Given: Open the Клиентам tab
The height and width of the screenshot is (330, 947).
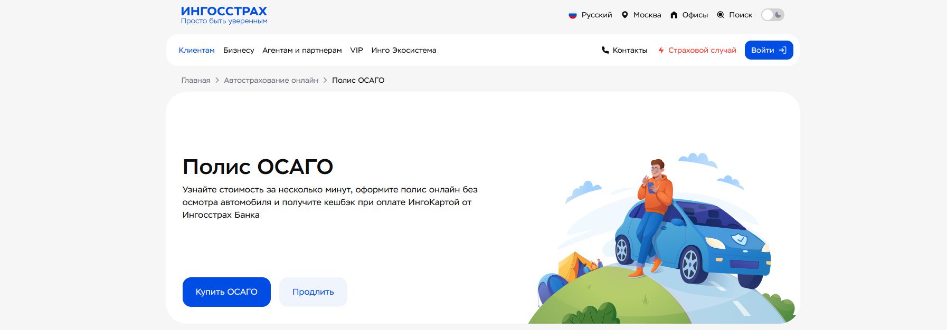Looking at the screenshot, I should [x=196, y=50].
